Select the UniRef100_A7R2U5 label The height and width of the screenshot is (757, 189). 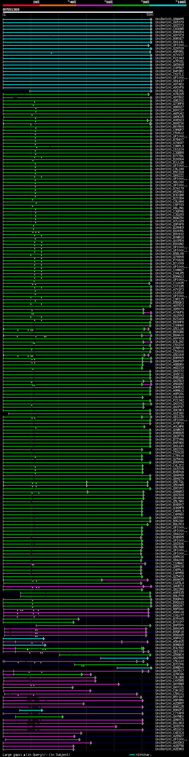pos(170,94)
